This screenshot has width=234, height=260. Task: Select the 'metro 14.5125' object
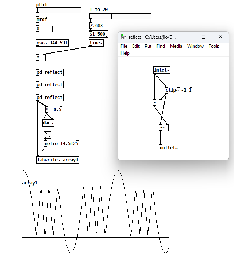pos(62,144)
